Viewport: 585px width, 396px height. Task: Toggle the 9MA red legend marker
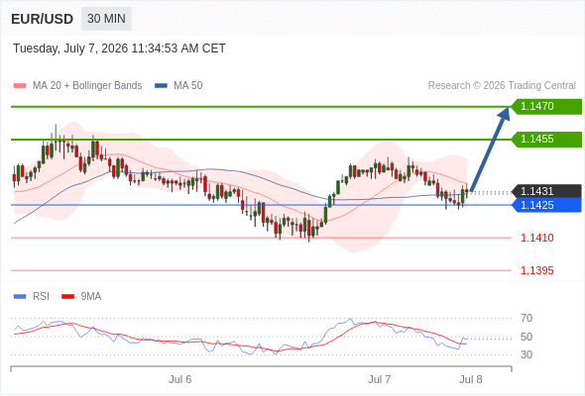[67, 297]
